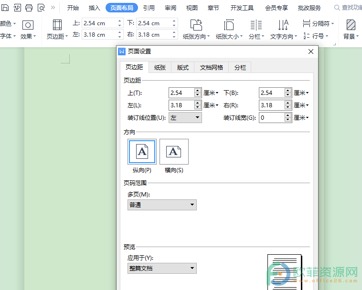The height and width of the screenshot is (290, 362).
Task: Open the 开始 ribbon tab
Action: tap(73, 8)
